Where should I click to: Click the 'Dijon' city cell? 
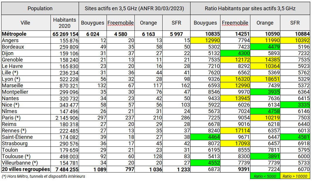click(x=26, y=53)
